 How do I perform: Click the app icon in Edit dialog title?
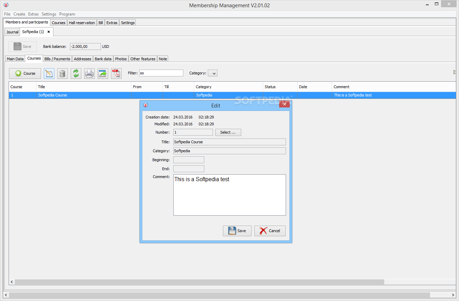point(145,105)
